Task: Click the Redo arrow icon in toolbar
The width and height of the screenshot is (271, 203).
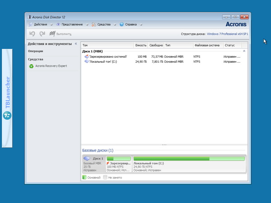Action: point(42,34)
